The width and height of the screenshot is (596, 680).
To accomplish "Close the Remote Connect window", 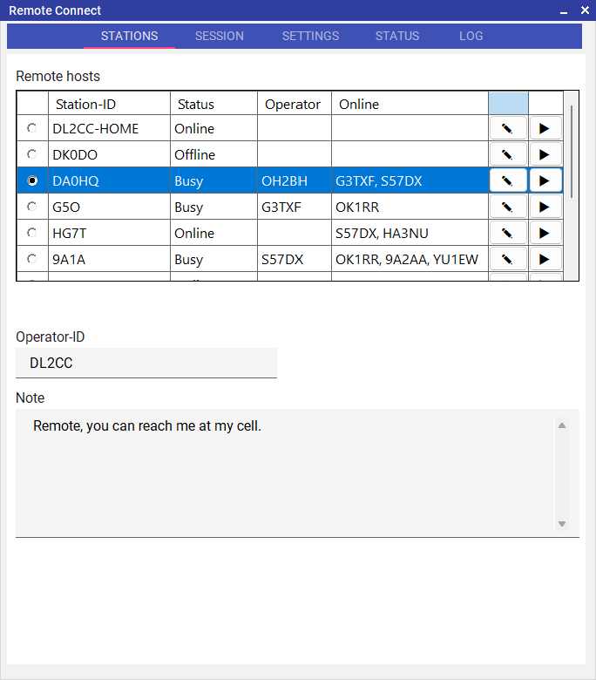I will coord(585,10).
